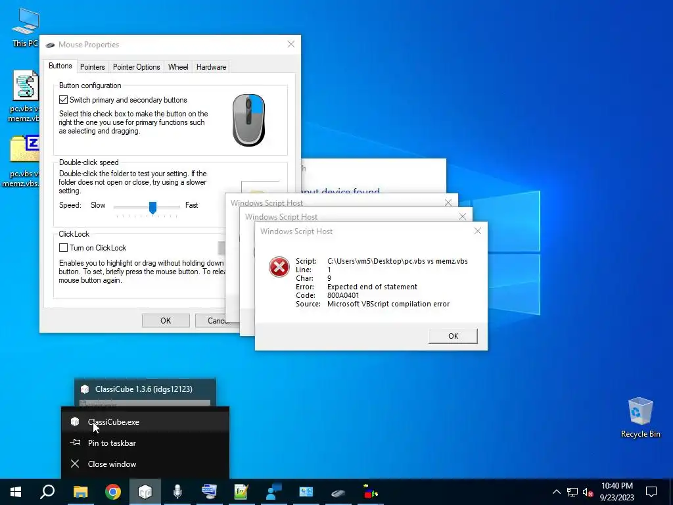The height and width of the screenshot is (505, 673).
Task: Switch to the Buttons tab
Action: (60, 66)
